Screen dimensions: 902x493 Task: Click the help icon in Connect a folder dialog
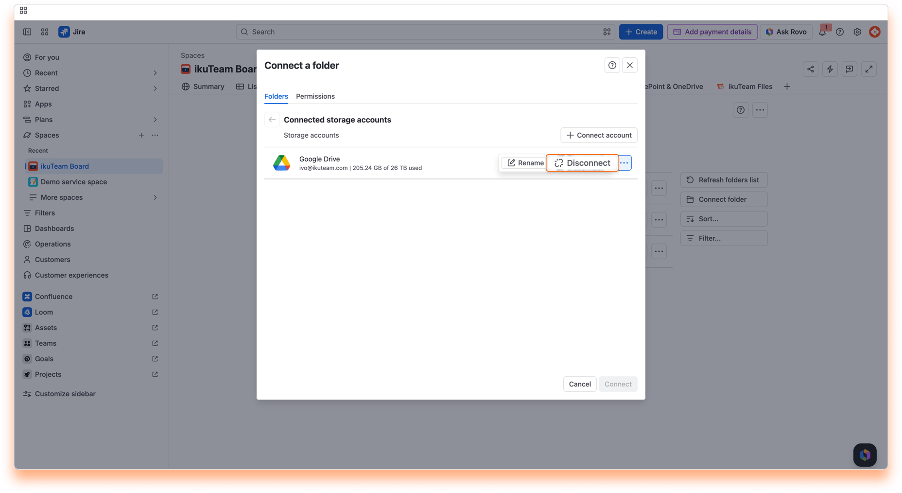[612, 65]
